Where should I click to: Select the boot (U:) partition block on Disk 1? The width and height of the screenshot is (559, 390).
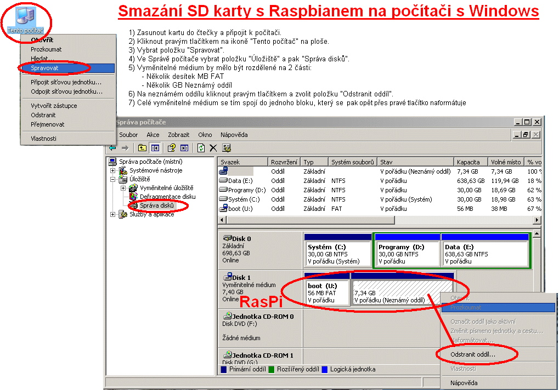(327, 289)
